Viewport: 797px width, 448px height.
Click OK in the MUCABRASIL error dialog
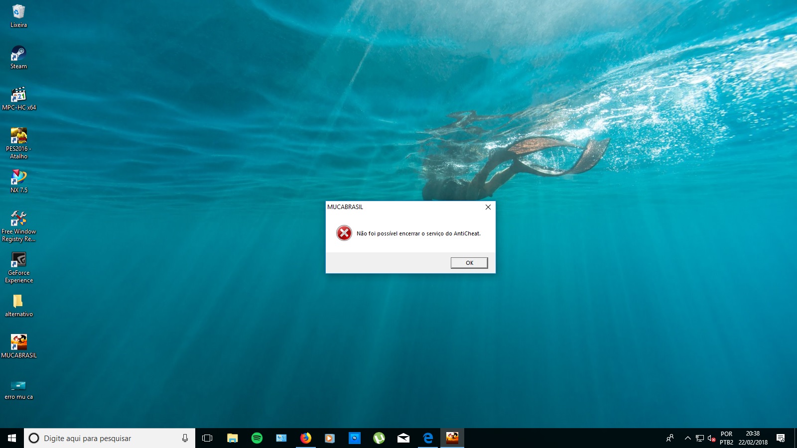coord(469,263)
